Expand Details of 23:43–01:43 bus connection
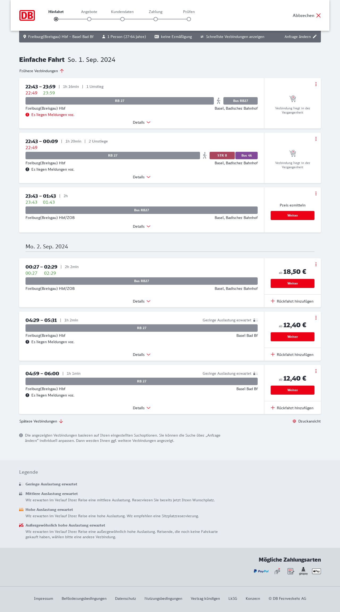Image resolution: width=340 pixels, height=612 pixels. pyautogui.click(x=142, y=226)
